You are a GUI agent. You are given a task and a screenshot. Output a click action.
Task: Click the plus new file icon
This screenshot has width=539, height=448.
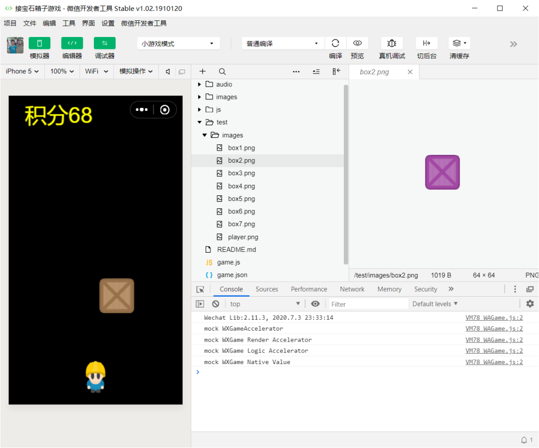click(203, 71)
